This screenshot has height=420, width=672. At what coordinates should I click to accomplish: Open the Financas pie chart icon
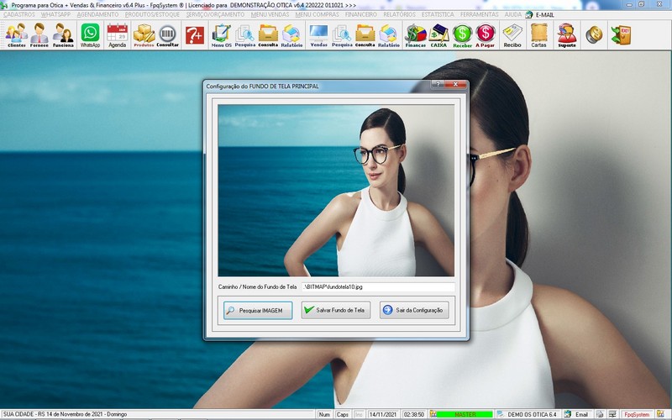[416, 35]
